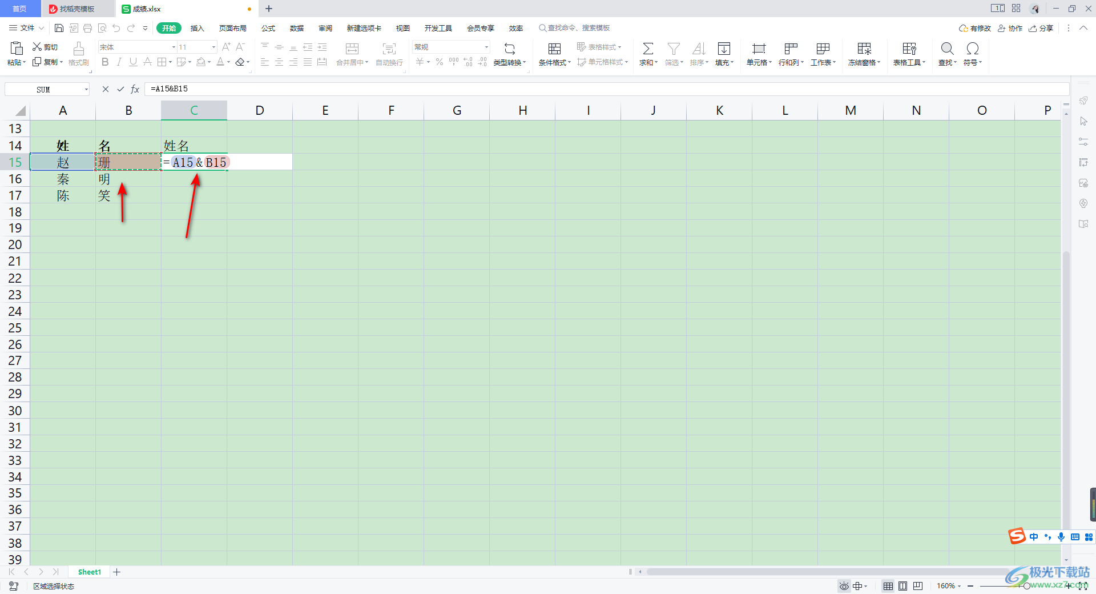Switch to the View (视图) tab
The image size is (1096, 594).
pos(403,28)
